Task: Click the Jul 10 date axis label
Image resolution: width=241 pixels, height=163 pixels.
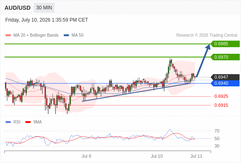Action: 156,156
